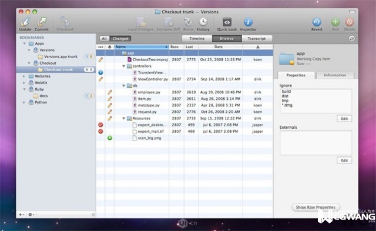Image resolution: width=376 pixels, height=231 pixels.
Task: Switch to the Timeline view
Action: click(x=197, y=39)
